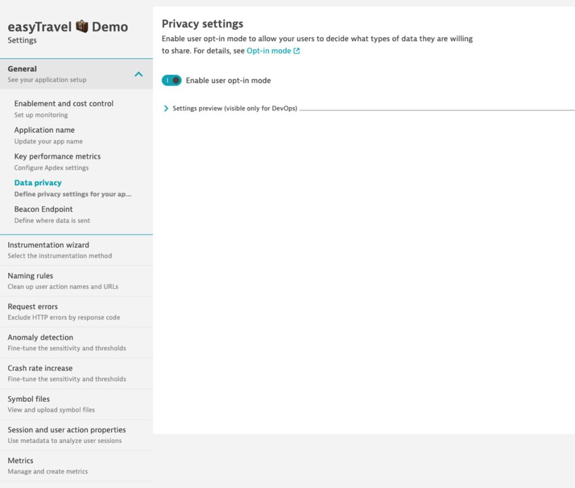Open Session and user action properties
This screenshot has width=575, height=488.
coord(67,429)
